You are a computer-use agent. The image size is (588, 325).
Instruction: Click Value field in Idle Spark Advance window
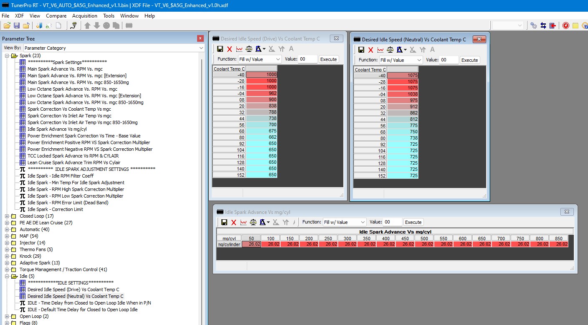393,222
